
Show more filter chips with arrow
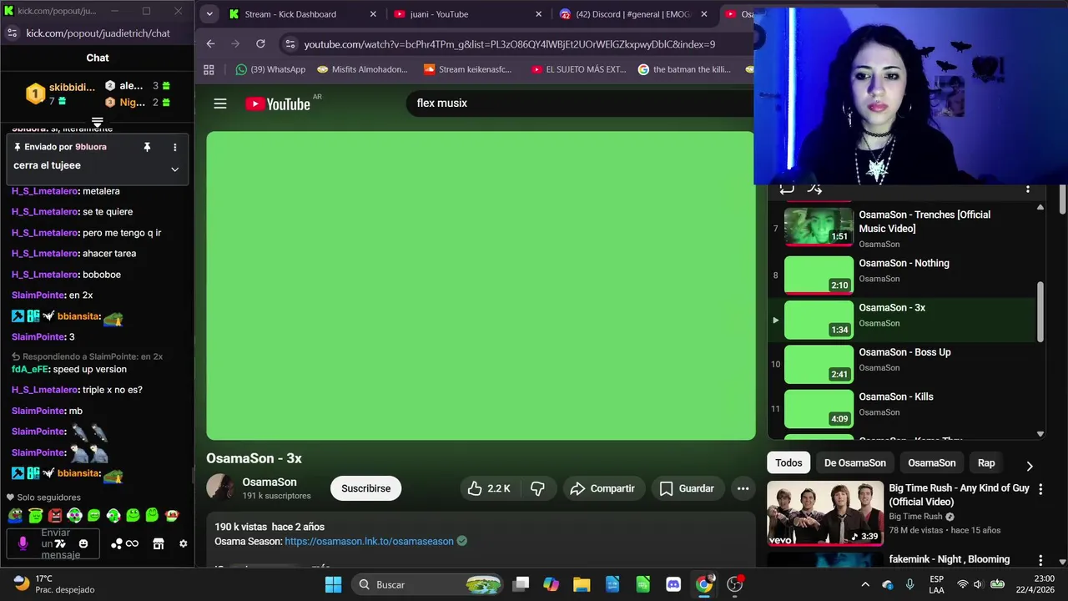[1029, 466]
